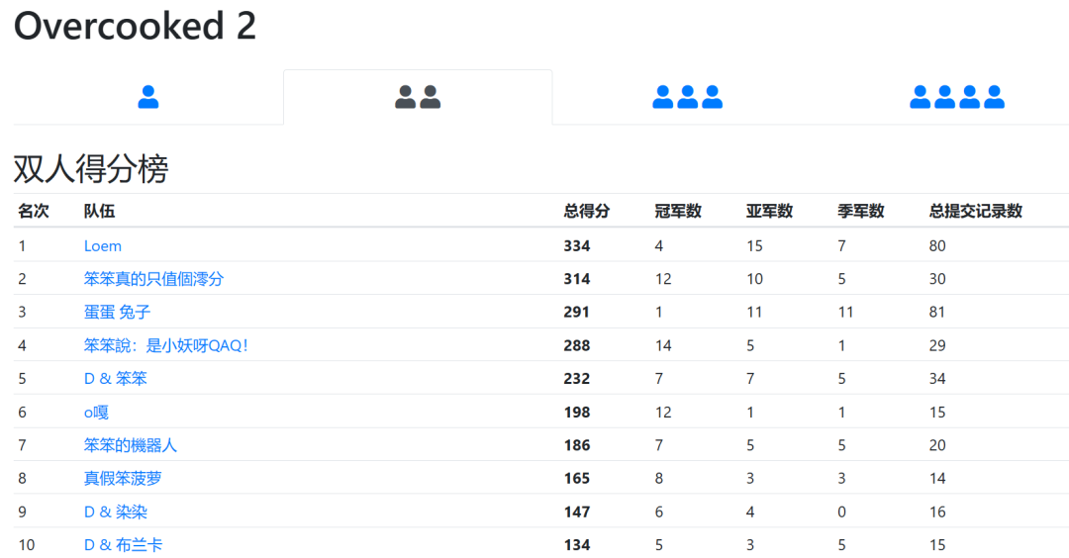Viewport: 1069px width, 558px height.
Task: Click the o嘎 team link
Action: [x=96, y=412]
